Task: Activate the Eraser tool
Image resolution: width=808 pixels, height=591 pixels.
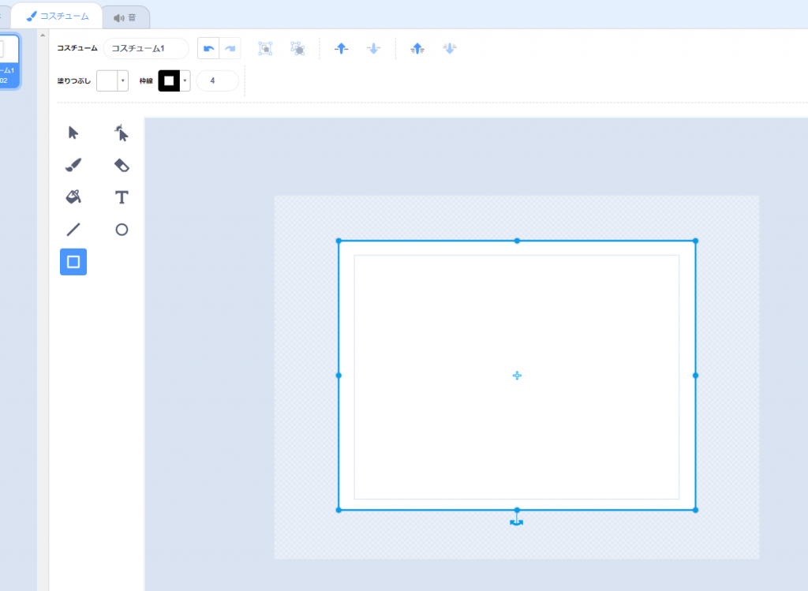Action: (122, 165)
